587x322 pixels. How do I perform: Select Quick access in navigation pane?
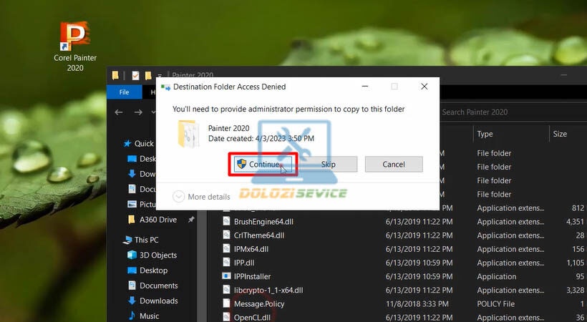coord(144,143)
